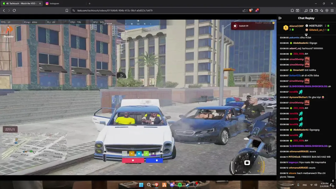Viewport: 336px width, 189px height.
Task: Toggle the browser sidebar panel
Action: 311,10
